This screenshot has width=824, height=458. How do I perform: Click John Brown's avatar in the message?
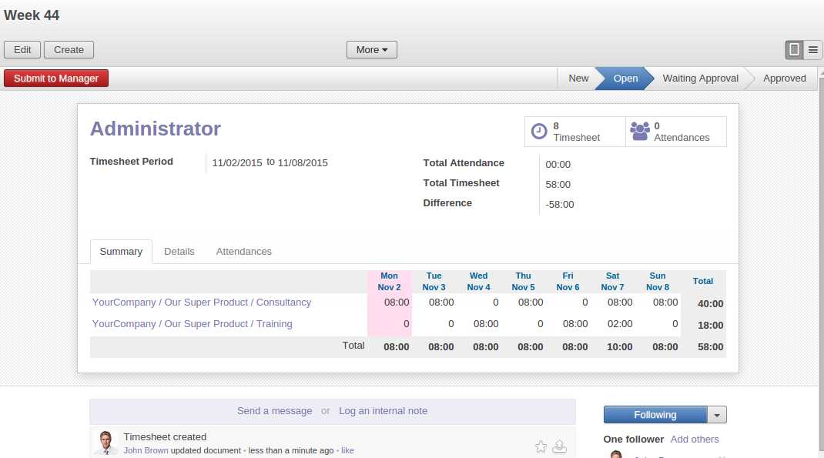[106, 443]
